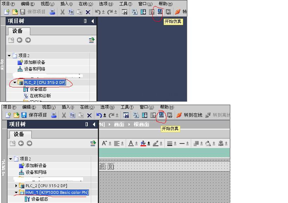Delete (X) icon in the PLC_2 window toolbar
Screen dimensions: 288x203
pyautogui.click(x=88, y=12)
